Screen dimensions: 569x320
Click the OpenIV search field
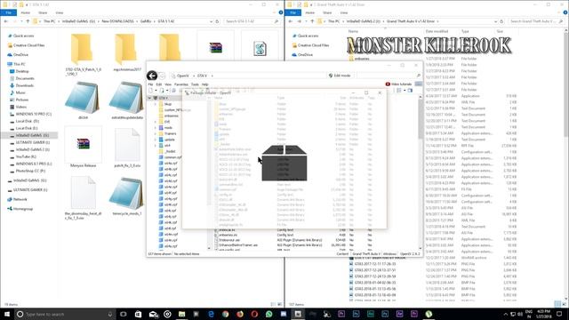pyautogui.click(x=389, y=76)
